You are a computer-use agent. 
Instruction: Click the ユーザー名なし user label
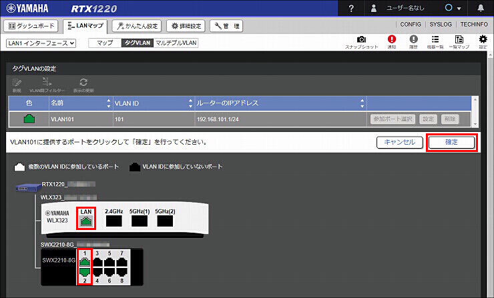click(x=405, y=8)
